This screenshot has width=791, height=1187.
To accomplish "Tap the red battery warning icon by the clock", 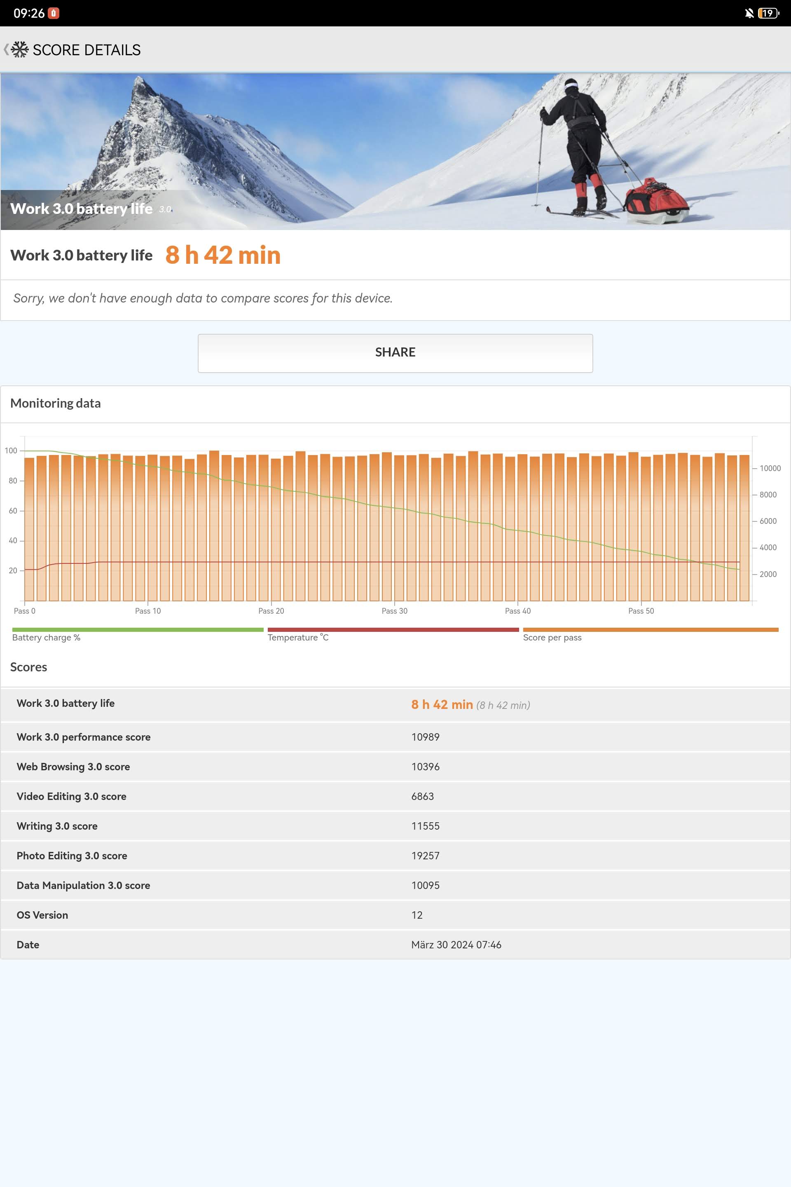I will click(x=54, y=13).
